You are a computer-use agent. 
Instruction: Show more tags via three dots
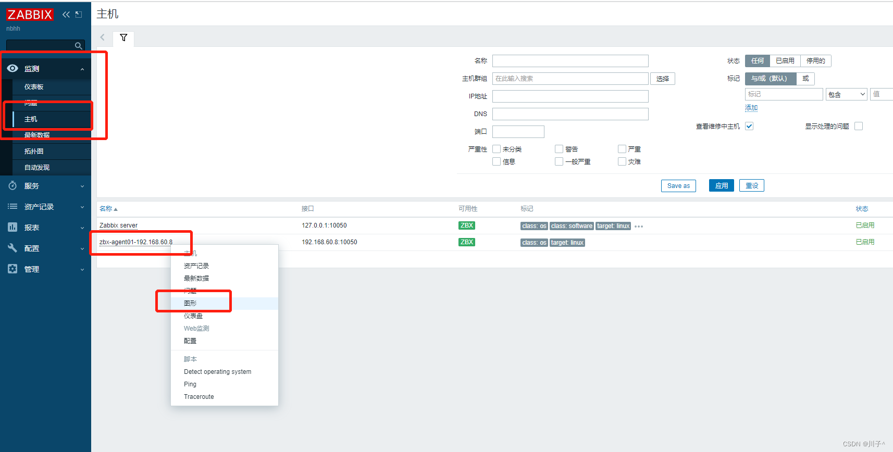tap(639, 227)
